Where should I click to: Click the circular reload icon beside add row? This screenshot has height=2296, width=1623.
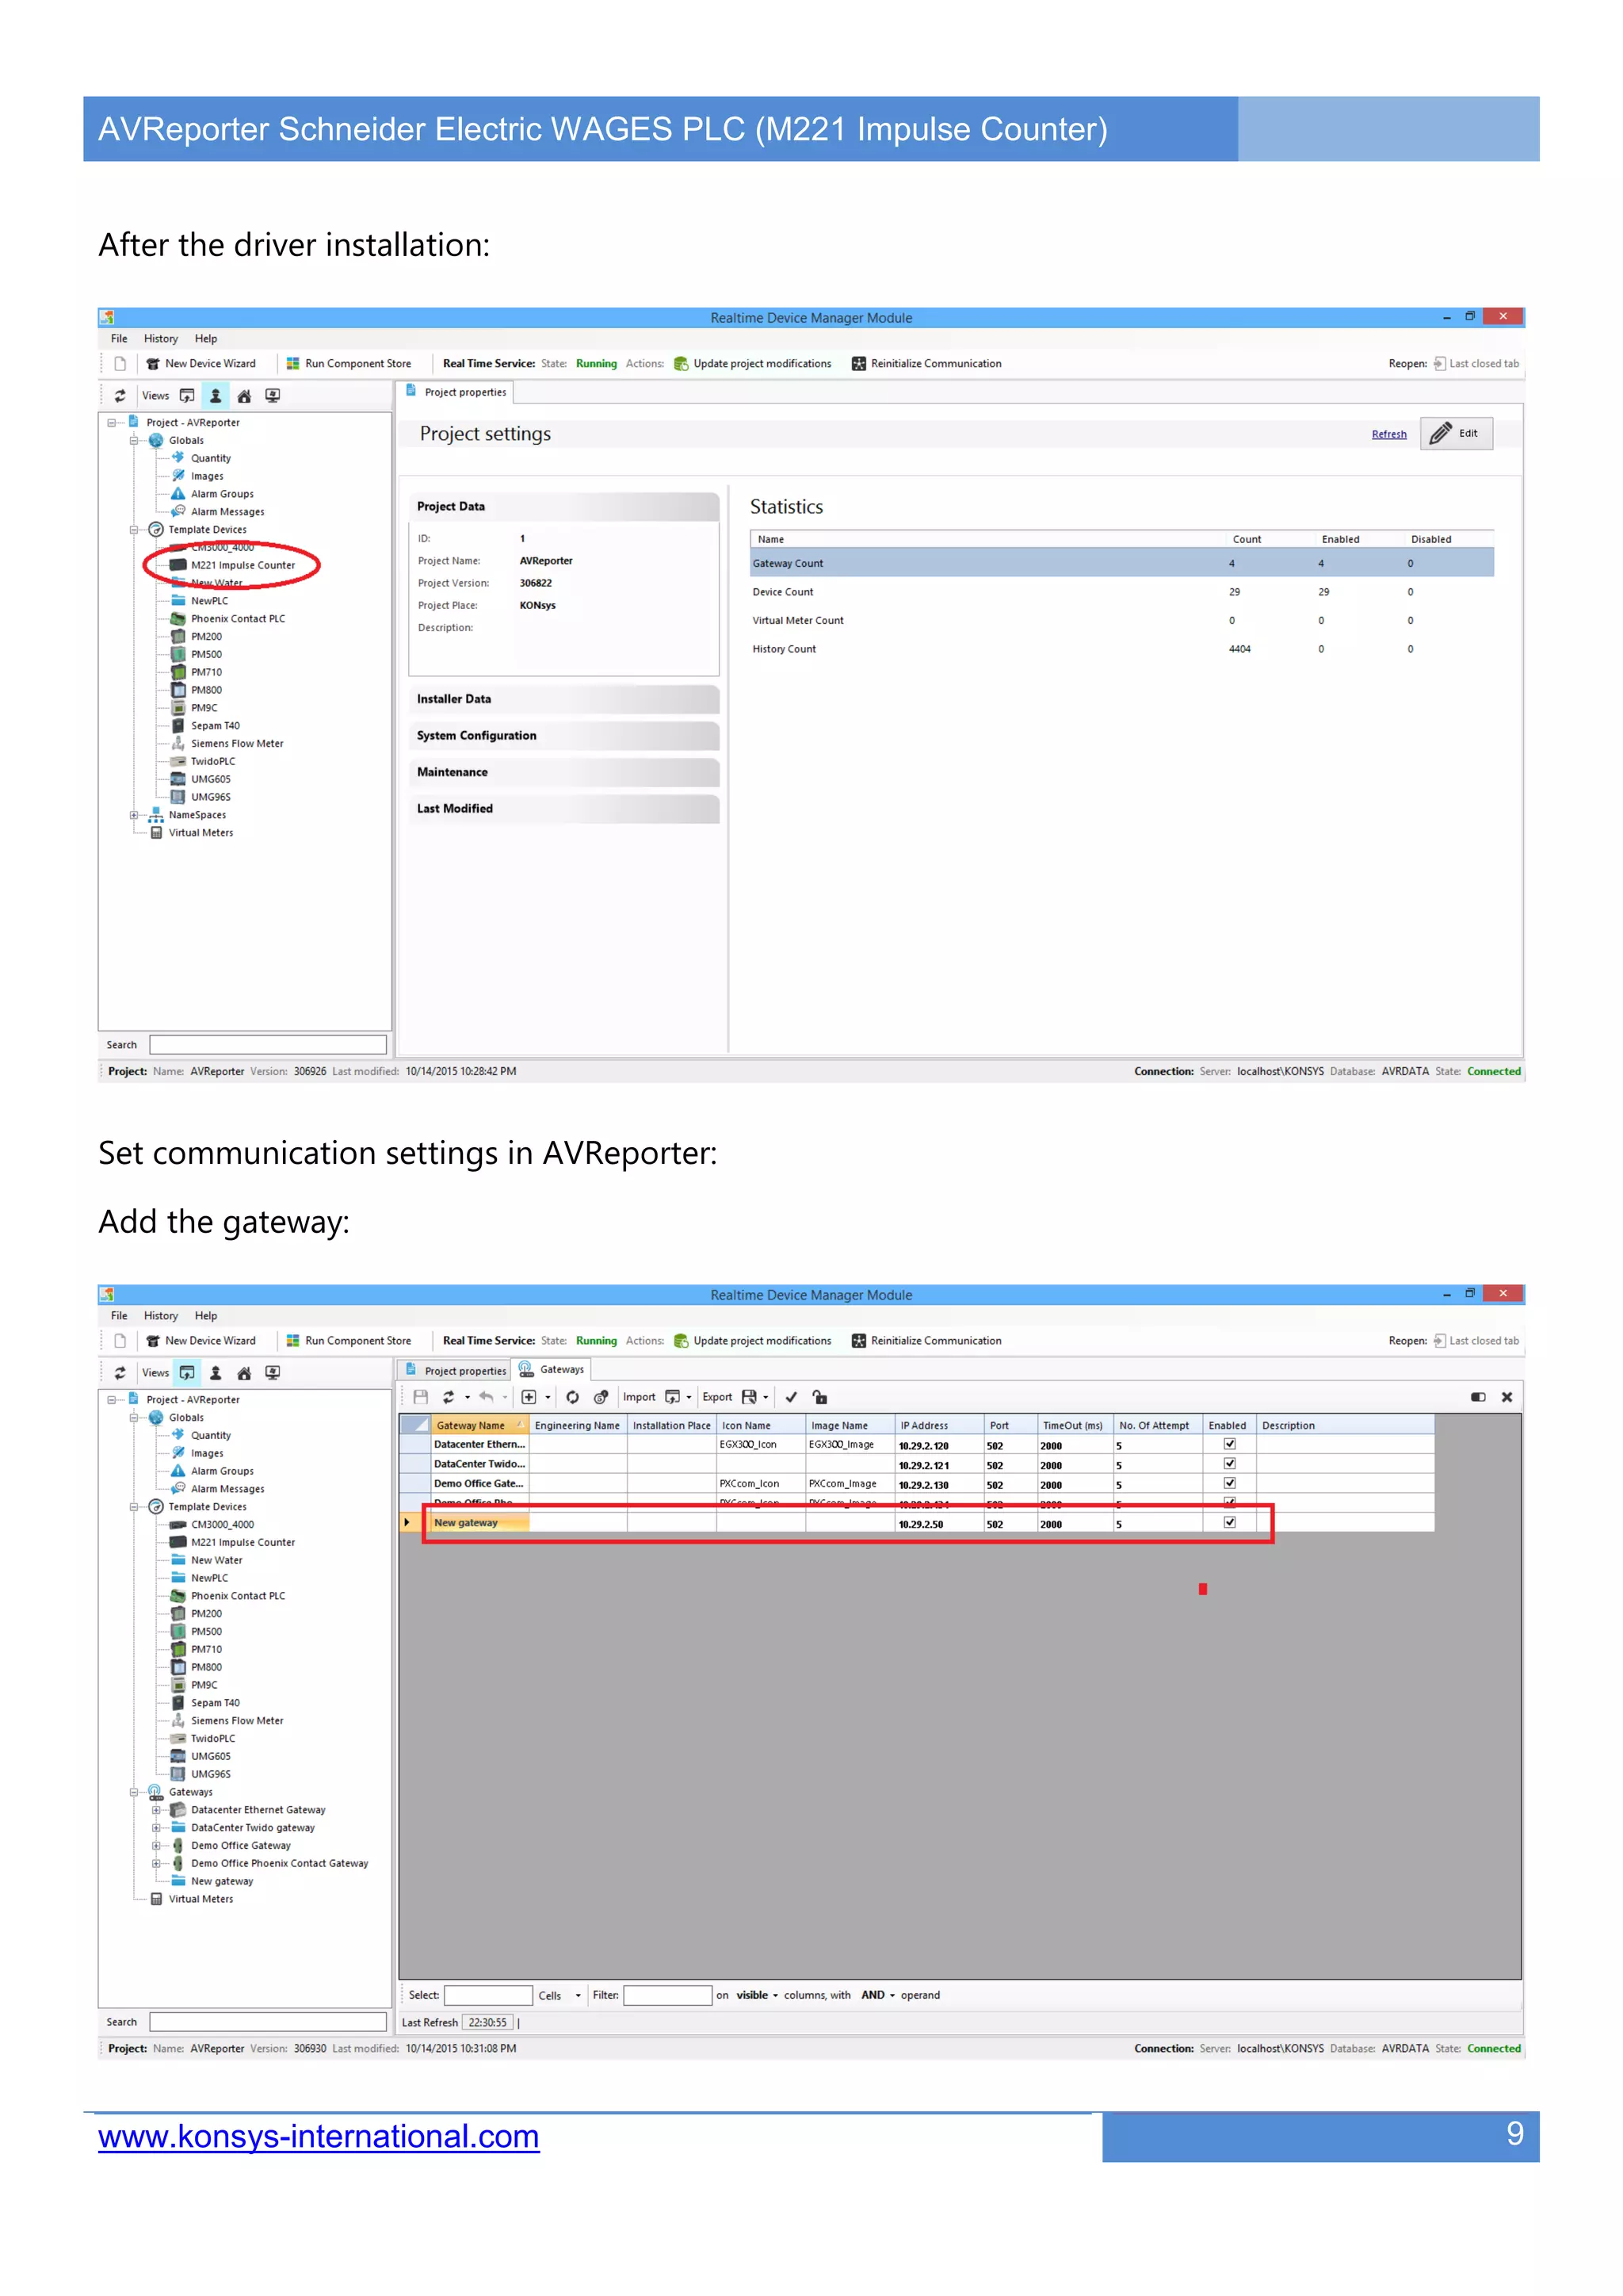(573, 1397)
